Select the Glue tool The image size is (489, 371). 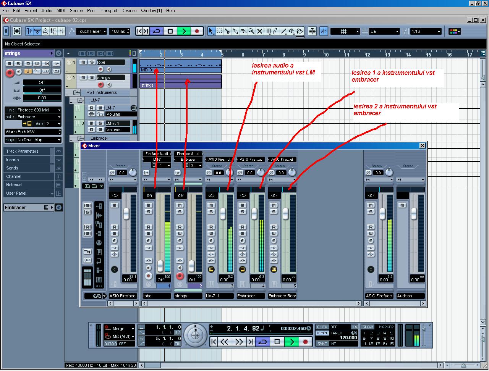[x=236, y=31]
